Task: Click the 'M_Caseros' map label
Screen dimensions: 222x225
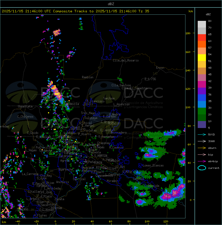Action: (x=116, y=147)
